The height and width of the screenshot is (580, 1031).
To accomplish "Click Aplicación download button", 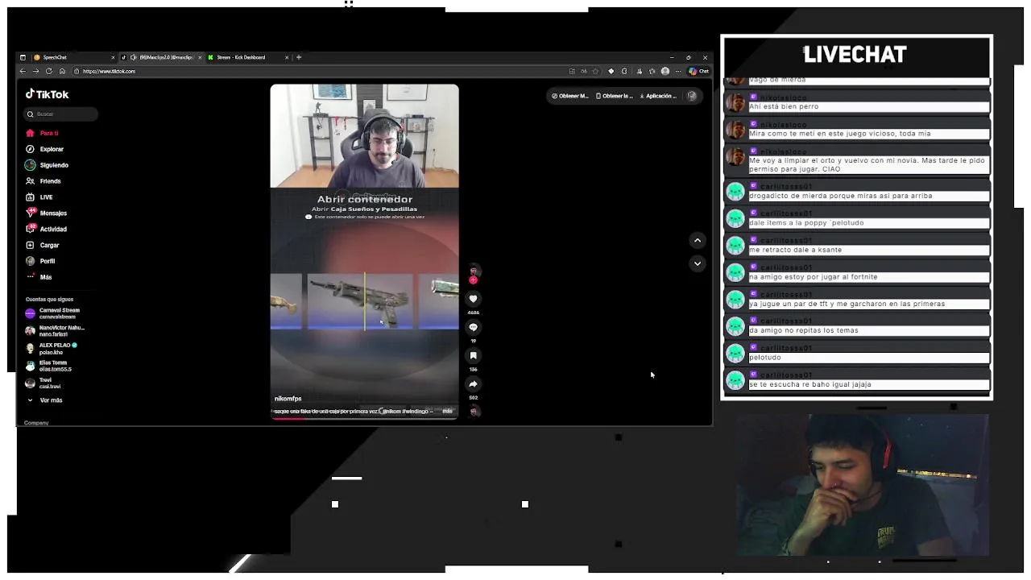I will tap(658, 96).
